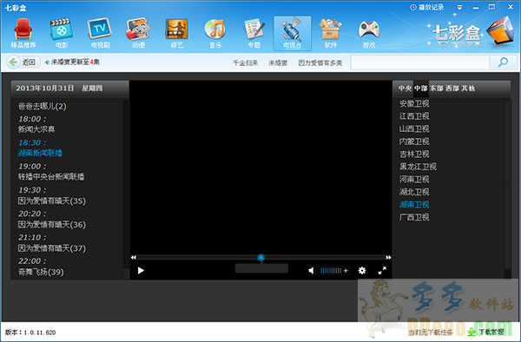Click the 版本：1.0.11.620 version text
The height and width of the screenshot is (342, 521).
tap(30, 332)
